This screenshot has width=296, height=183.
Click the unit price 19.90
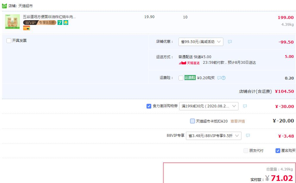149,17
